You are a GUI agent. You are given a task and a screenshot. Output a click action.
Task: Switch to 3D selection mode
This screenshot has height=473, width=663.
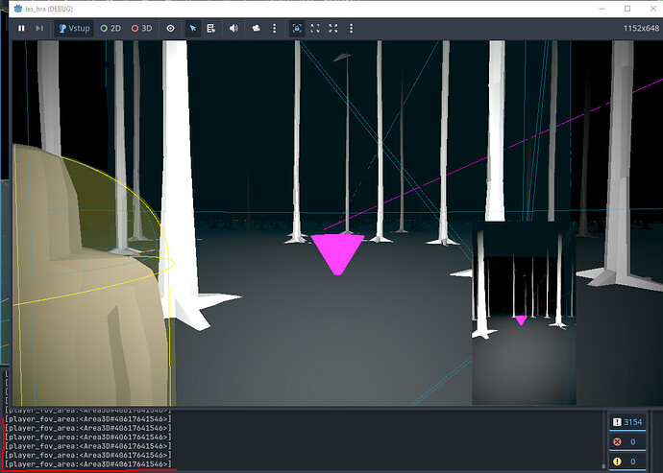coord(141,29)
